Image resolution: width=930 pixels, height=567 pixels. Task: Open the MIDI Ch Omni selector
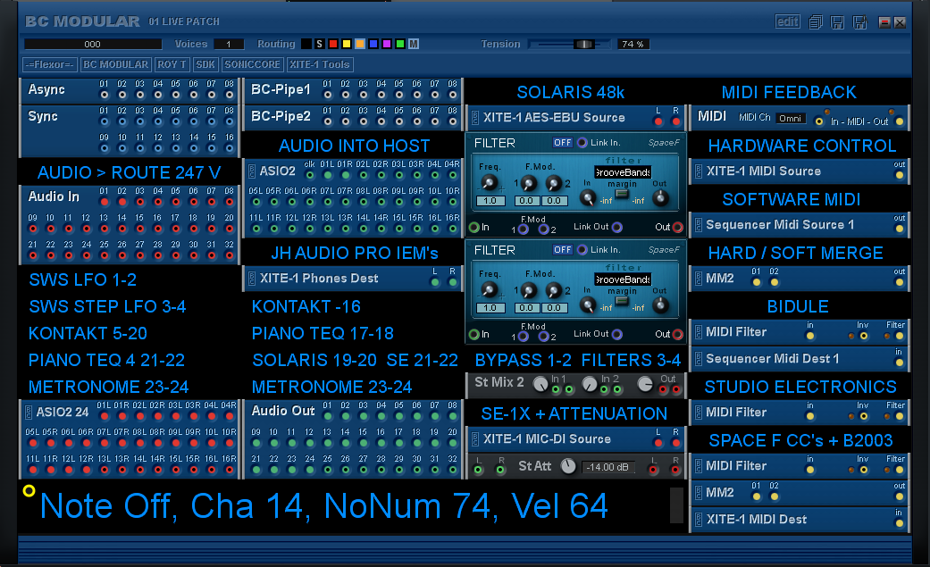coord(790,118)
